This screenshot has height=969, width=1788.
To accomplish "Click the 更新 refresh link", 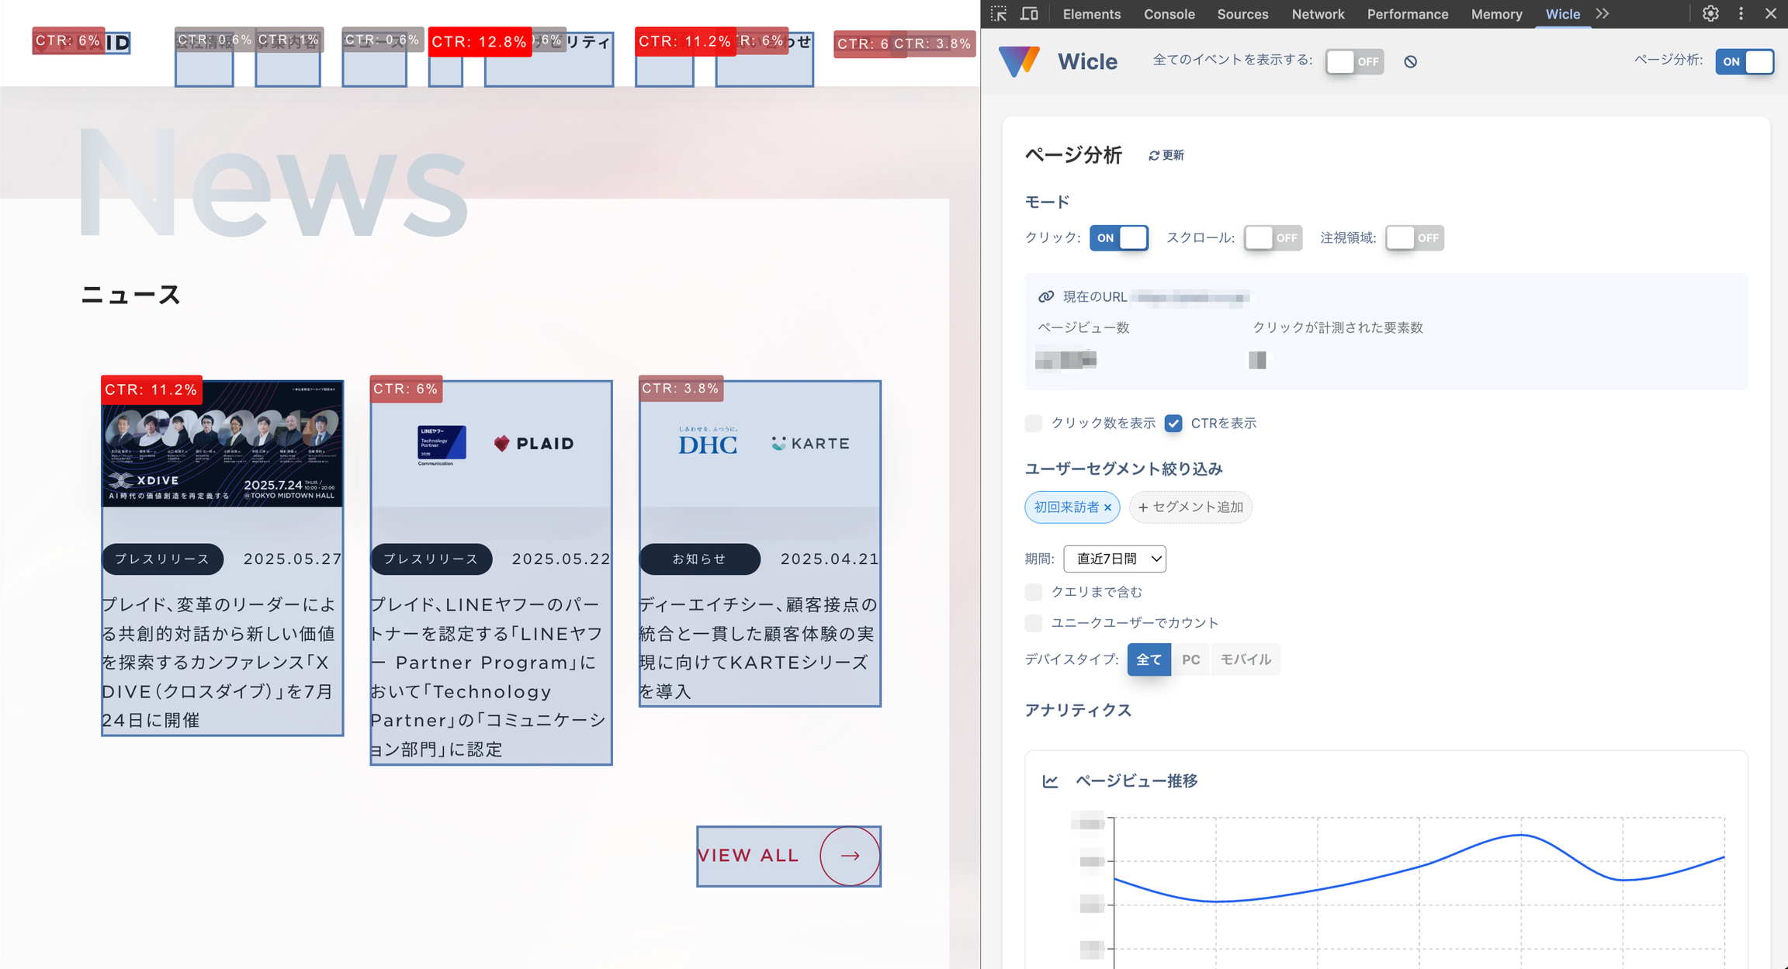I will point(1166,155).
